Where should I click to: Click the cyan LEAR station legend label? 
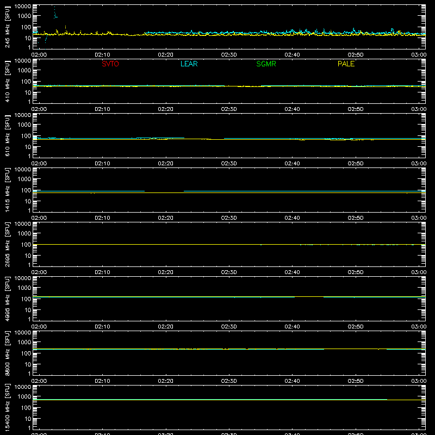189,64
